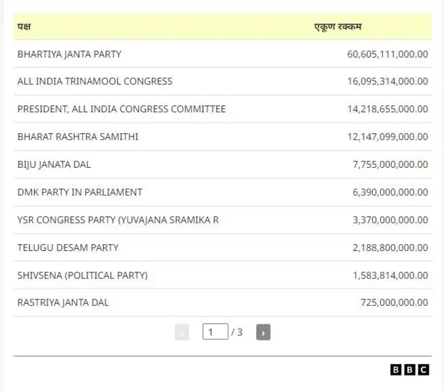Click the एकूण रक्कम column header
The image size is (444, 391).
pos(338,27)
